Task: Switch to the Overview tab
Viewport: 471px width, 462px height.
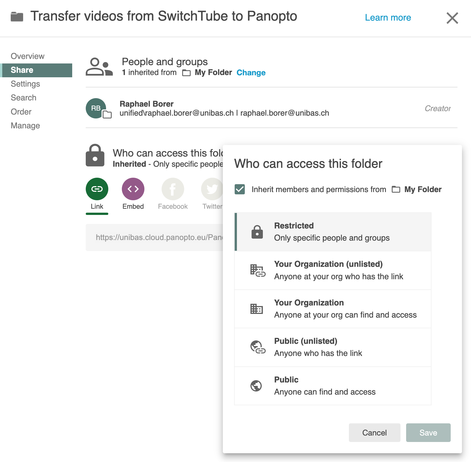Action: pyautogui.click(x=28, y=56)
